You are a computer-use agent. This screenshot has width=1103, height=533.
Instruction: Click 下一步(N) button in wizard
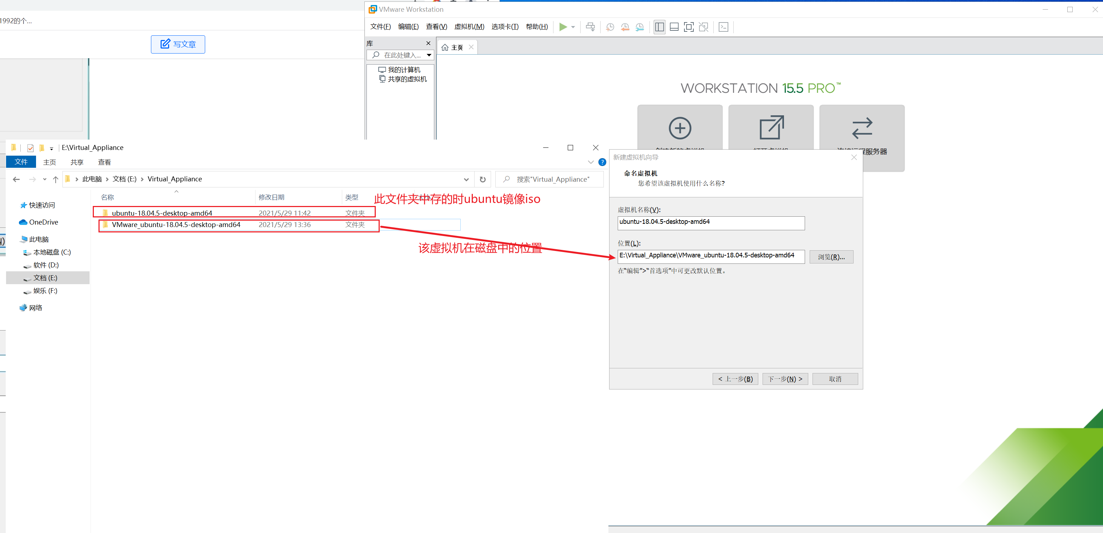point(785,379)
